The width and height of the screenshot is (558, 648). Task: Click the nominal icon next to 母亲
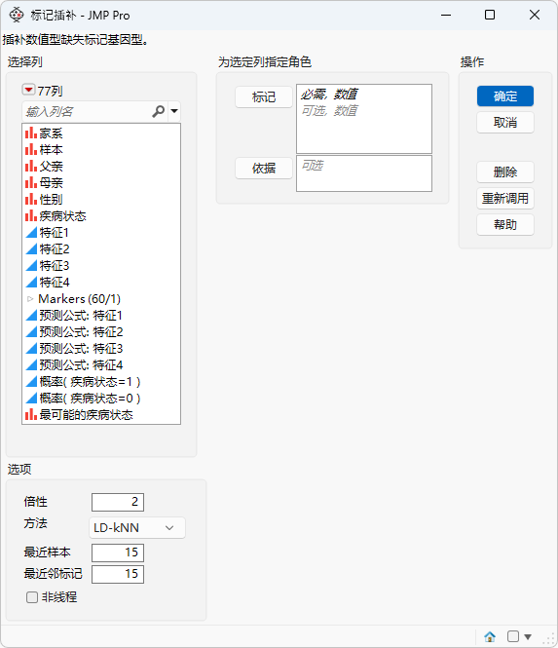tap(31, 182)
